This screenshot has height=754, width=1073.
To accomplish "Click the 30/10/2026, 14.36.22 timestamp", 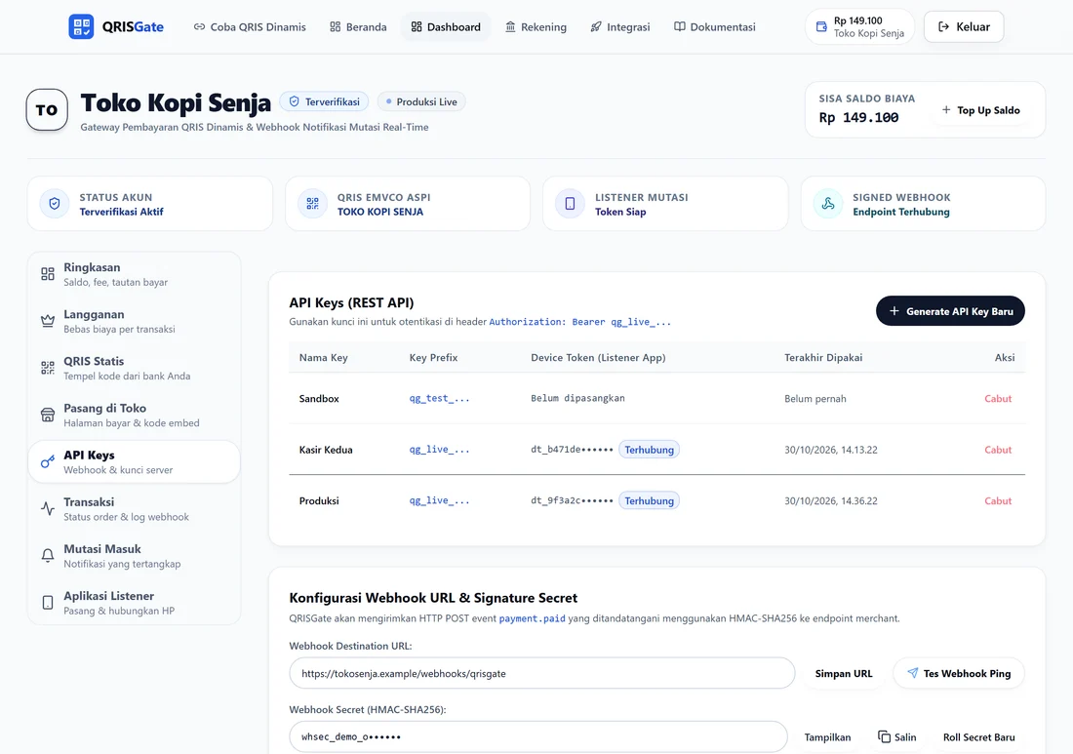I will click(831, 500).
